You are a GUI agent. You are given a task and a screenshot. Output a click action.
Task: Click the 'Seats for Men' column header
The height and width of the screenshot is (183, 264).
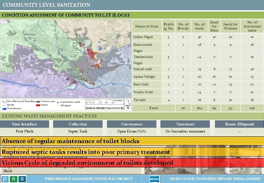(214, 26)
